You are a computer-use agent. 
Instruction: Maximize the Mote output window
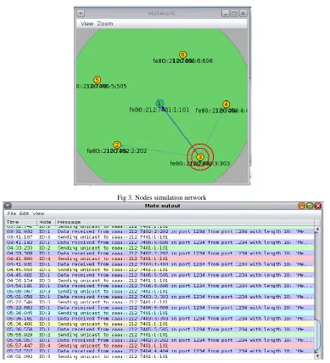click(x=310, y=206)
